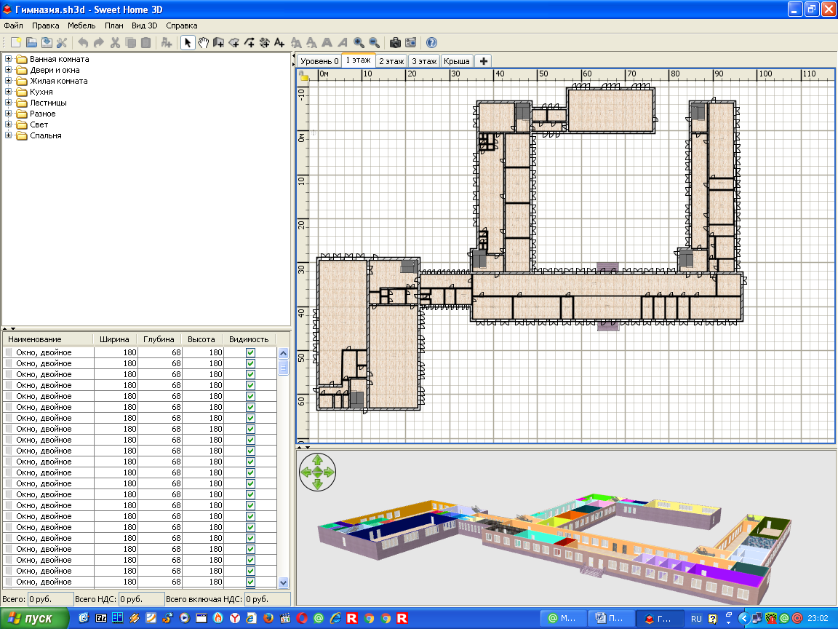Switch to the 2 этаж level tab
This screenshot has height=629, width=838.
click(x=392, y=61)
